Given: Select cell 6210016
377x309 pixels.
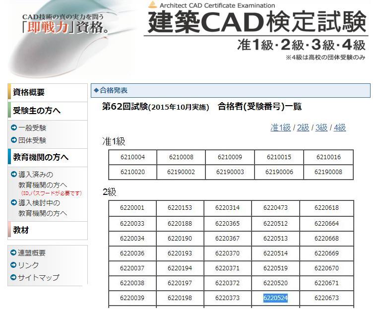Looking at the screenshot, I should pos(328,157).
